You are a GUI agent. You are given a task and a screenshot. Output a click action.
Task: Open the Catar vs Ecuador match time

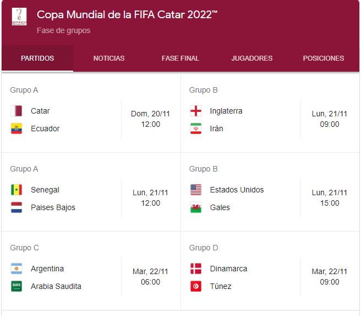pos(151,119)
